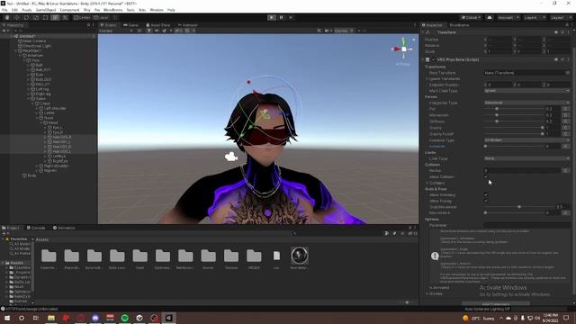The width and height of the screenshot is (576, 324).
Task: Switch to the Console tab
Action: pos(36,228)
